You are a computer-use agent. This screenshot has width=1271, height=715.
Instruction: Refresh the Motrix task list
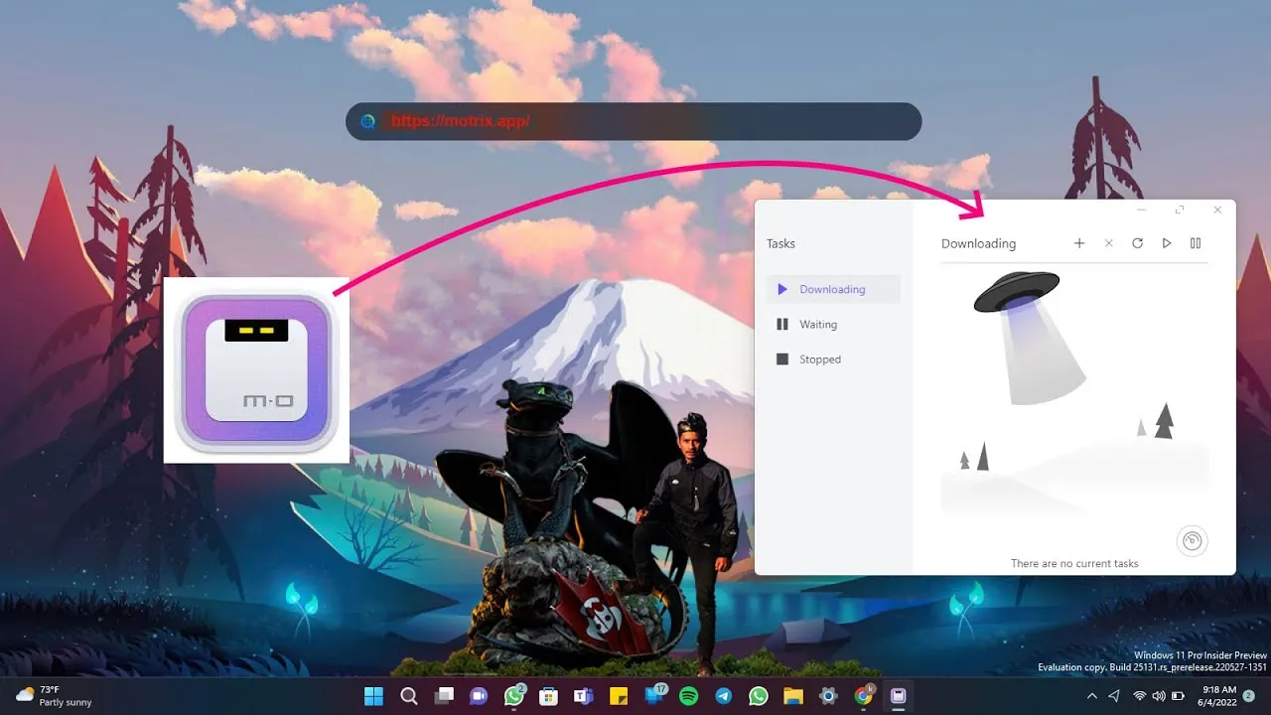pos(1138,243)
